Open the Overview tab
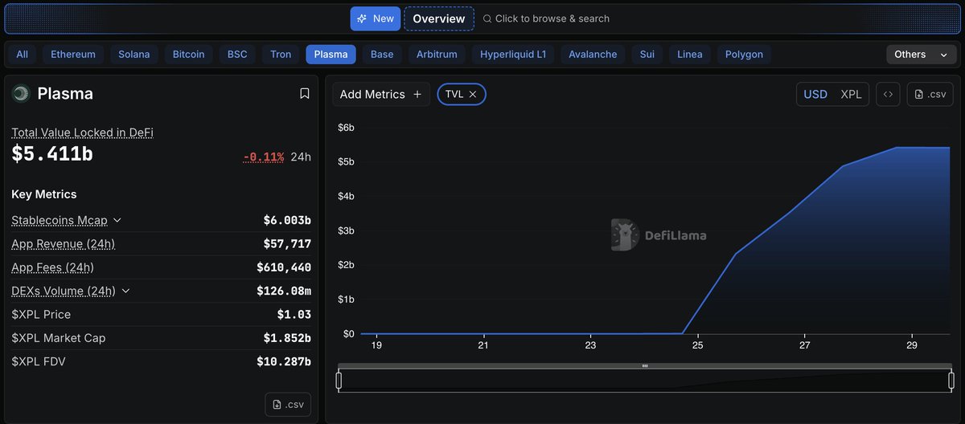The height and width of the screenshot is (424, 965). 439,18
